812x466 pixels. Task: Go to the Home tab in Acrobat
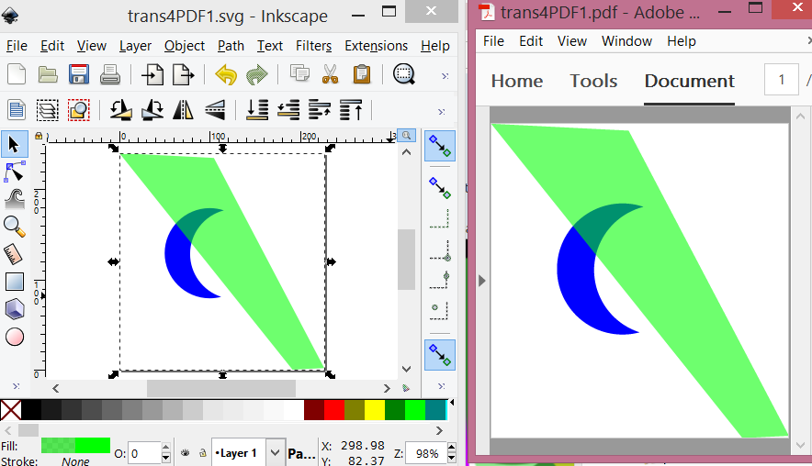[517, 81]
